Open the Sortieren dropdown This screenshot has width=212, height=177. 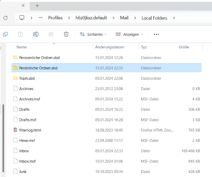click(x=93, y=34)
